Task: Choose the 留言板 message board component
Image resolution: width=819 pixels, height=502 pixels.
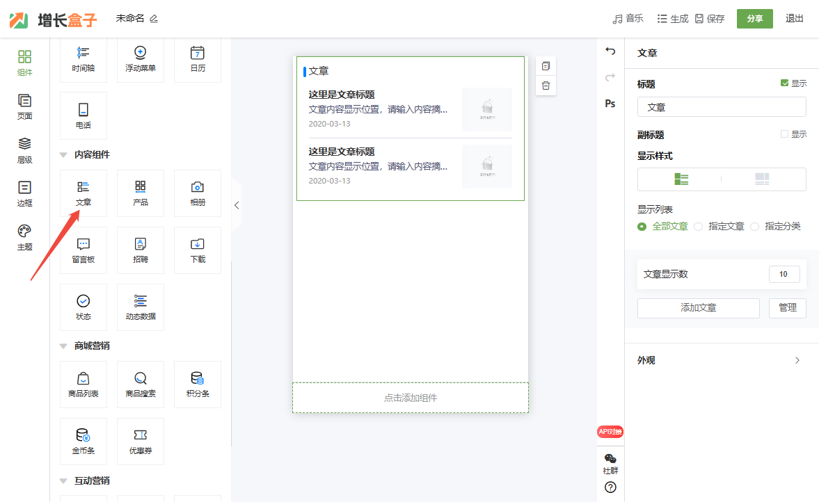Action: coord(84,250)
